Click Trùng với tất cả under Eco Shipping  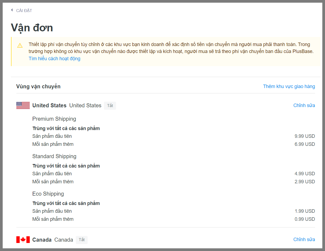(66, 203)
